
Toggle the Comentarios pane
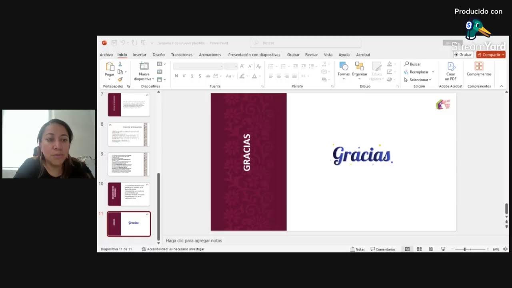click(383, 249)
